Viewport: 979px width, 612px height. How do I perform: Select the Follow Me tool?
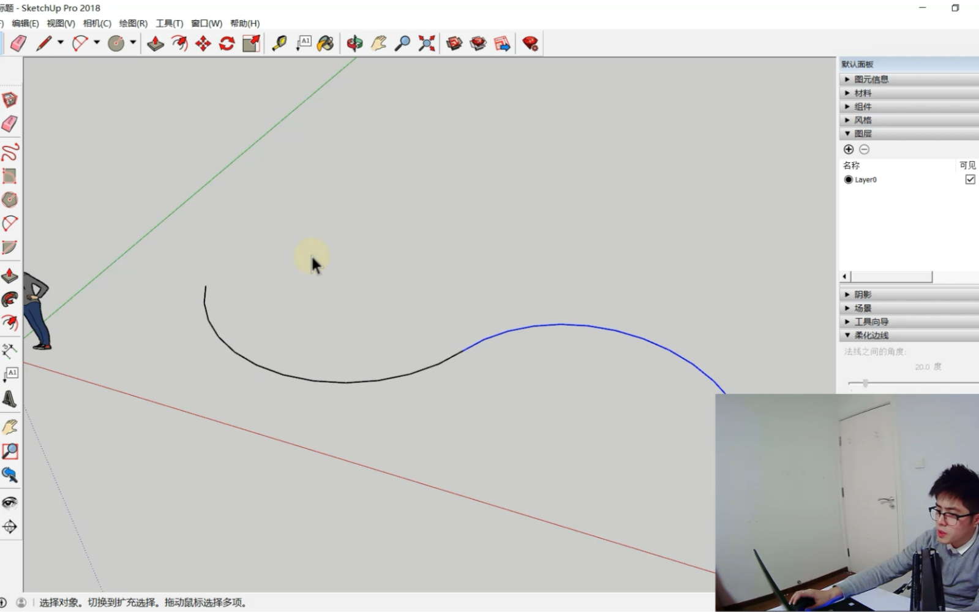[x=10, y=300]
